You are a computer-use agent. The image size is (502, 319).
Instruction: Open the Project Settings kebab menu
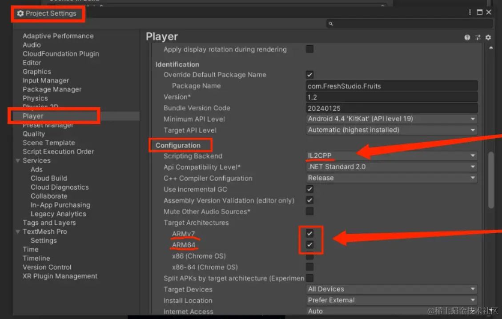pyautogui.click(x=470, y=12)
